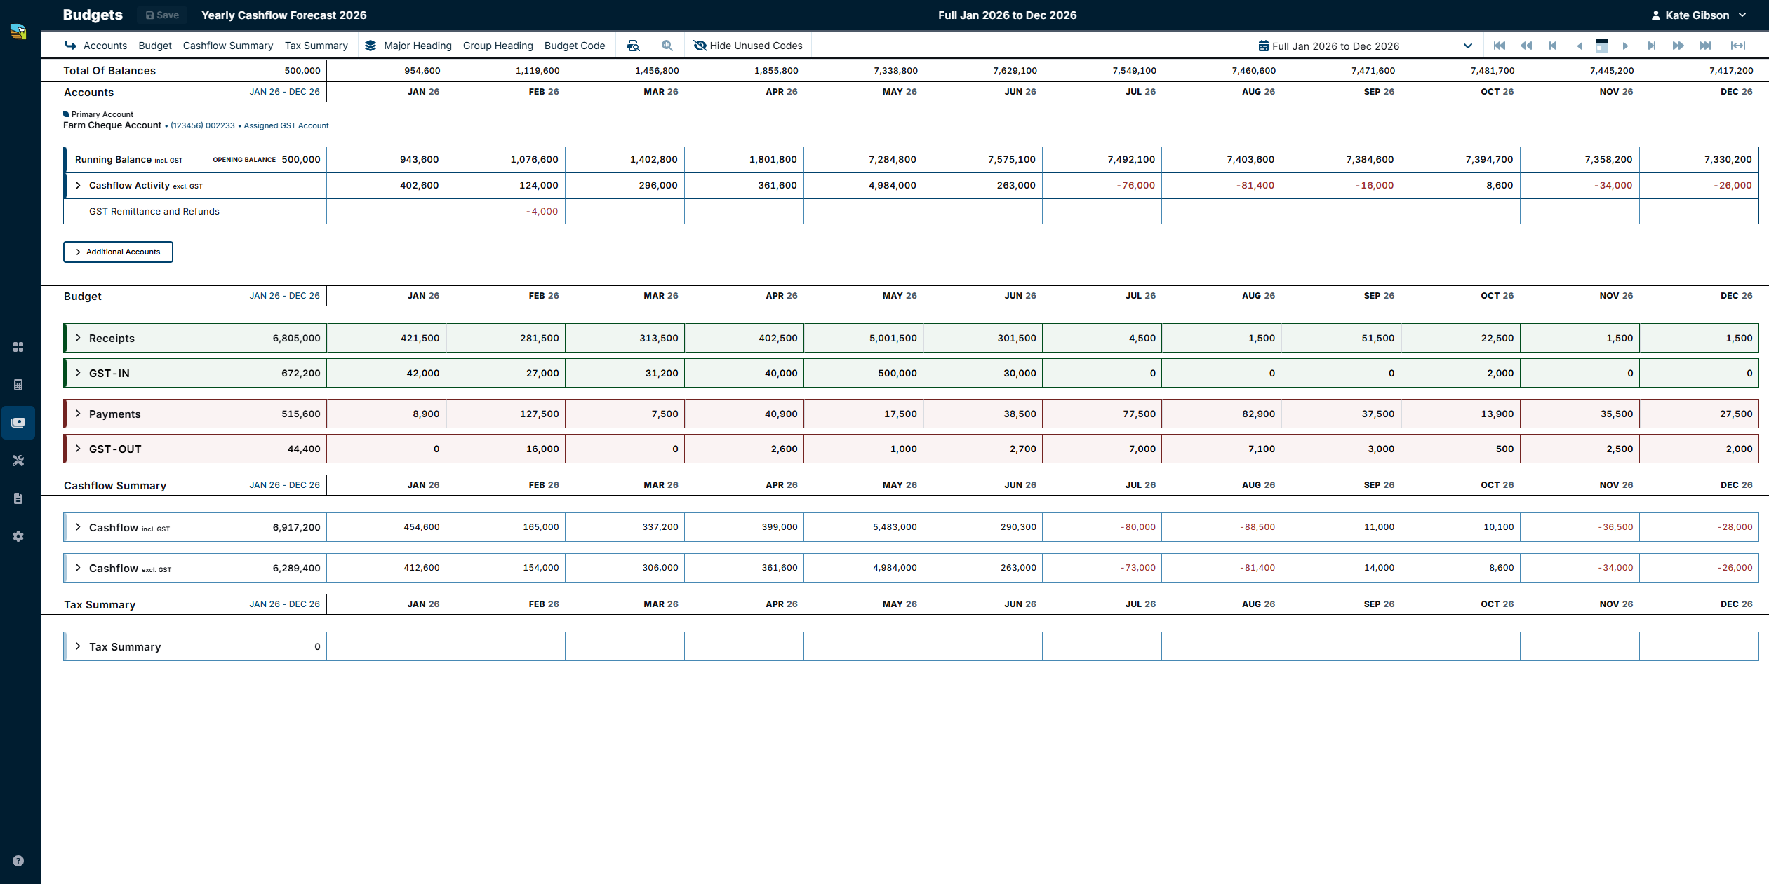The image size is (1769, 884).
Task: Click GST Remittance and Refunds label
Action: click(x=154, y=211)
